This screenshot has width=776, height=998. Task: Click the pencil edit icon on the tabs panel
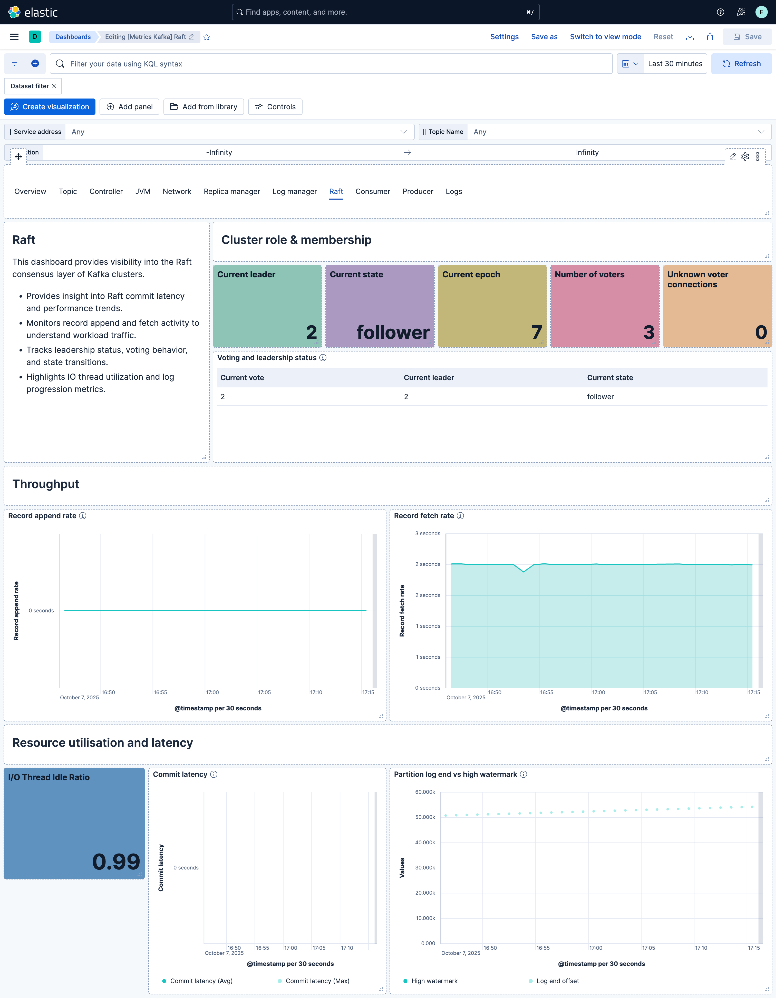(733, 156)
